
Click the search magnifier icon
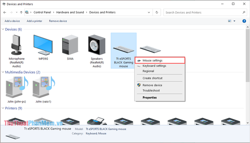(244, 12)
